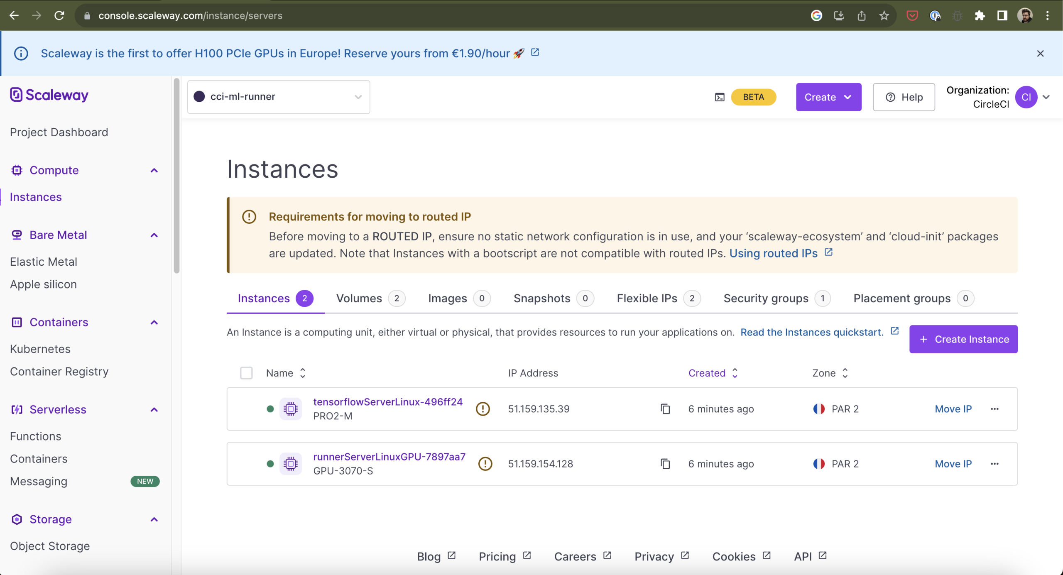Click the sidebar vertical scrollbar

click(177, 176)
